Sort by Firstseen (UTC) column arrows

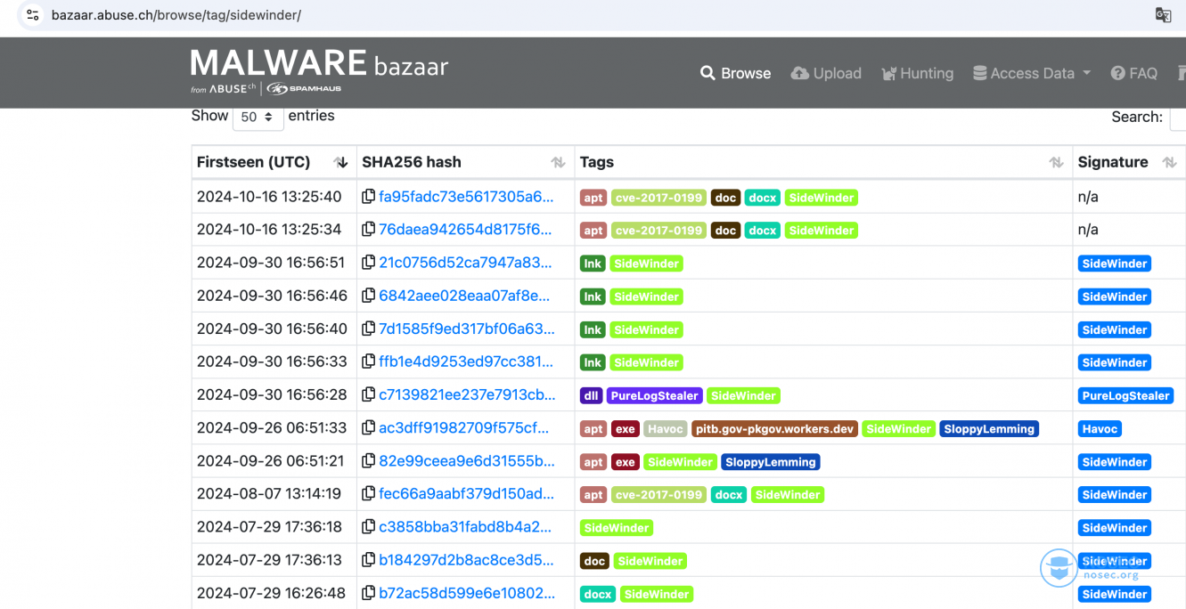(340, 162)
